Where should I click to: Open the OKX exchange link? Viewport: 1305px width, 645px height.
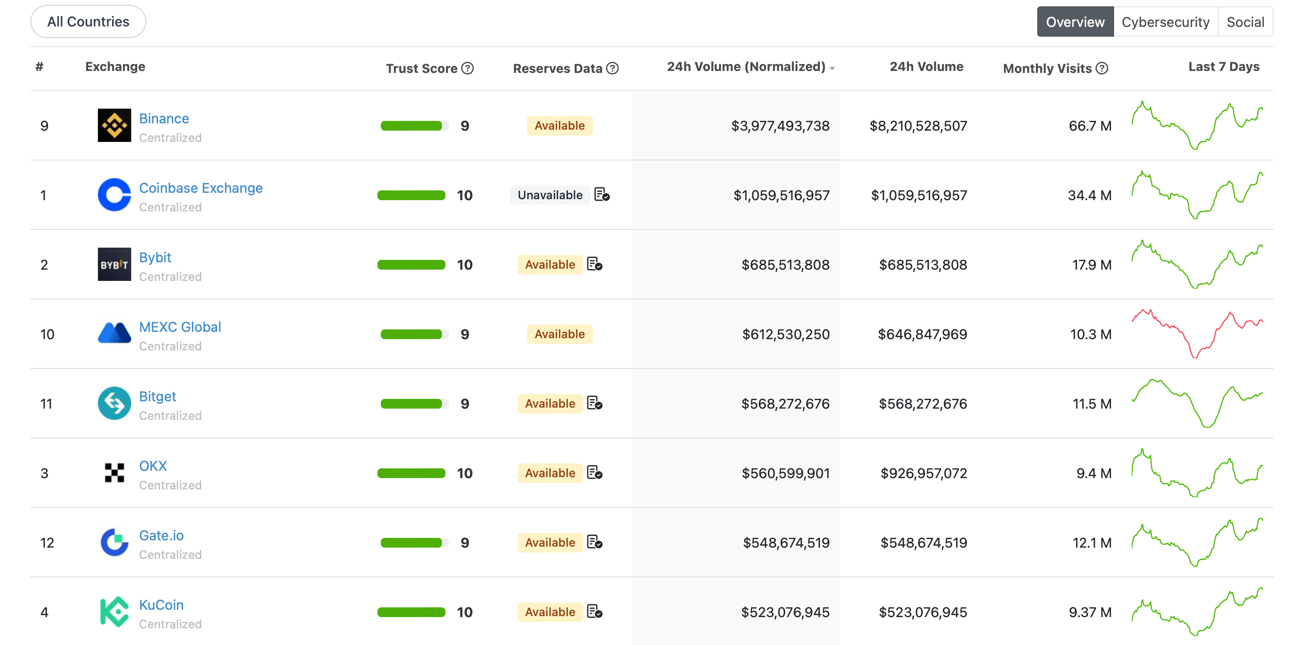point(153,466)
